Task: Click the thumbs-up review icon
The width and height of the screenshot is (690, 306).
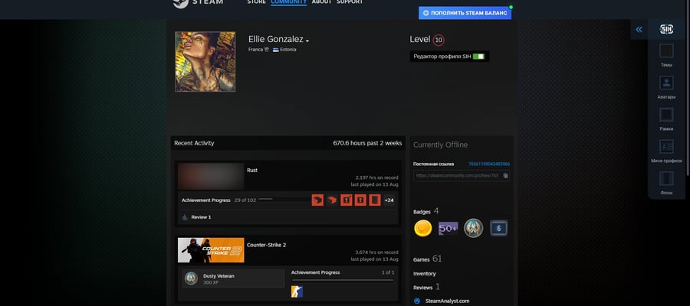Action: pos(185,217)
